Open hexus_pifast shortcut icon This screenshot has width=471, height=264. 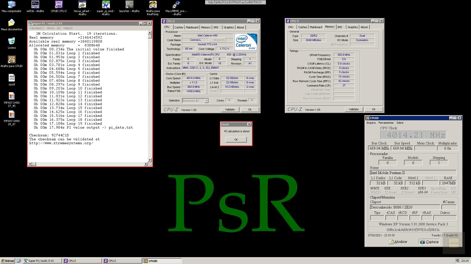point(82,5)
